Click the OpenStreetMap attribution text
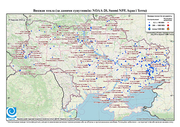The height and width of the screenshot is (127, 180). point(155,119)
